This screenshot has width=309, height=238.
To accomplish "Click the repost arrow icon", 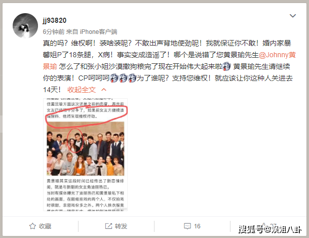I will tap(108, 226).
